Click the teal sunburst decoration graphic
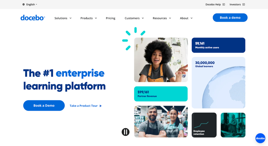This screenshot has height=146, width=268. point(134,39)
